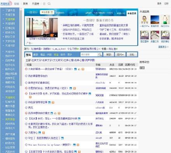Expand the 天涯问答 sidebar section
Viewport: 171px width, 153px height.
[3, 46]
